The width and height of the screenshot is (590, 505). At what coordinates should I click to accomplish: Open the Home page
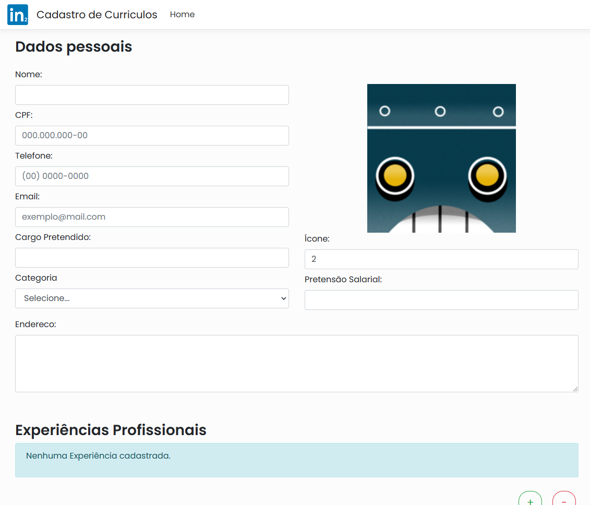tap(182, 14)
